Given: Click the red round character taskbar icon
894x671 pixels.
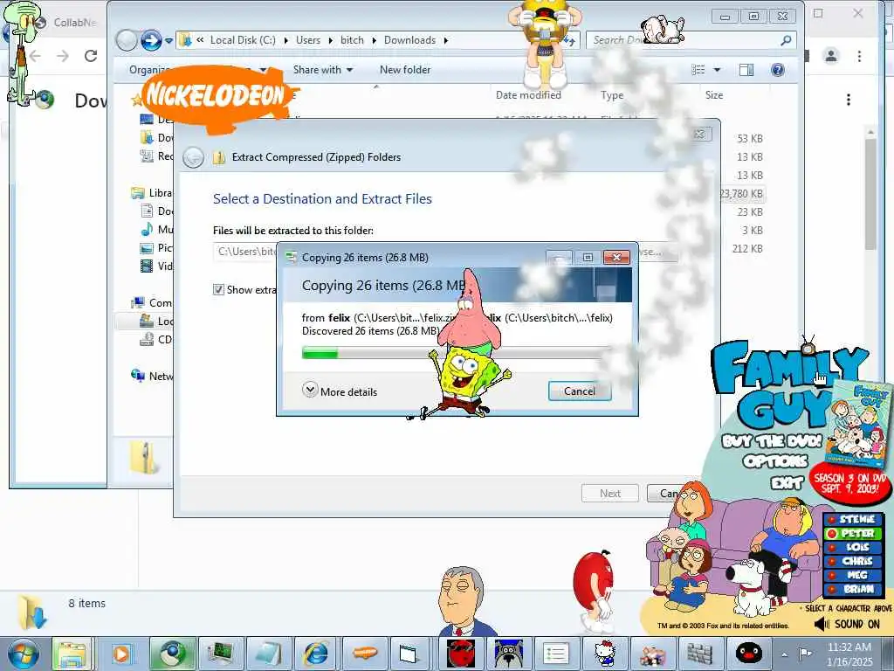Looking at the screenshot, I should (x=461, y=654).
